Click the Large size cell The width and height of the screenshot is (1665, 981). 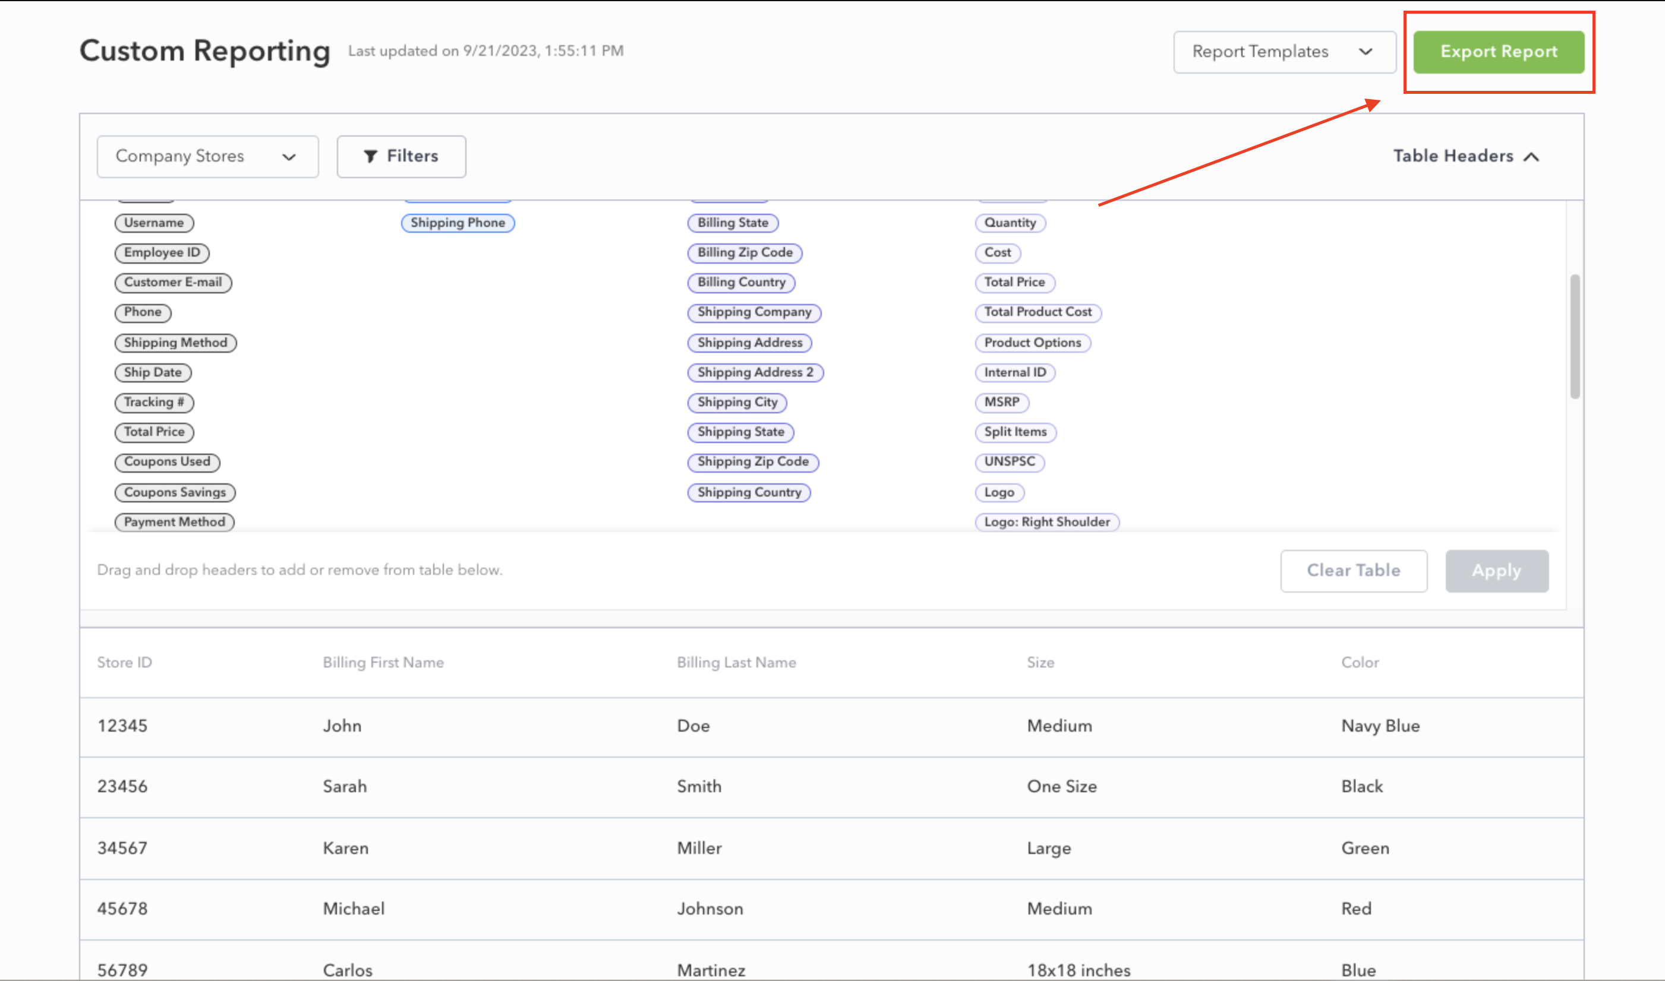(x=1048, y=848)
